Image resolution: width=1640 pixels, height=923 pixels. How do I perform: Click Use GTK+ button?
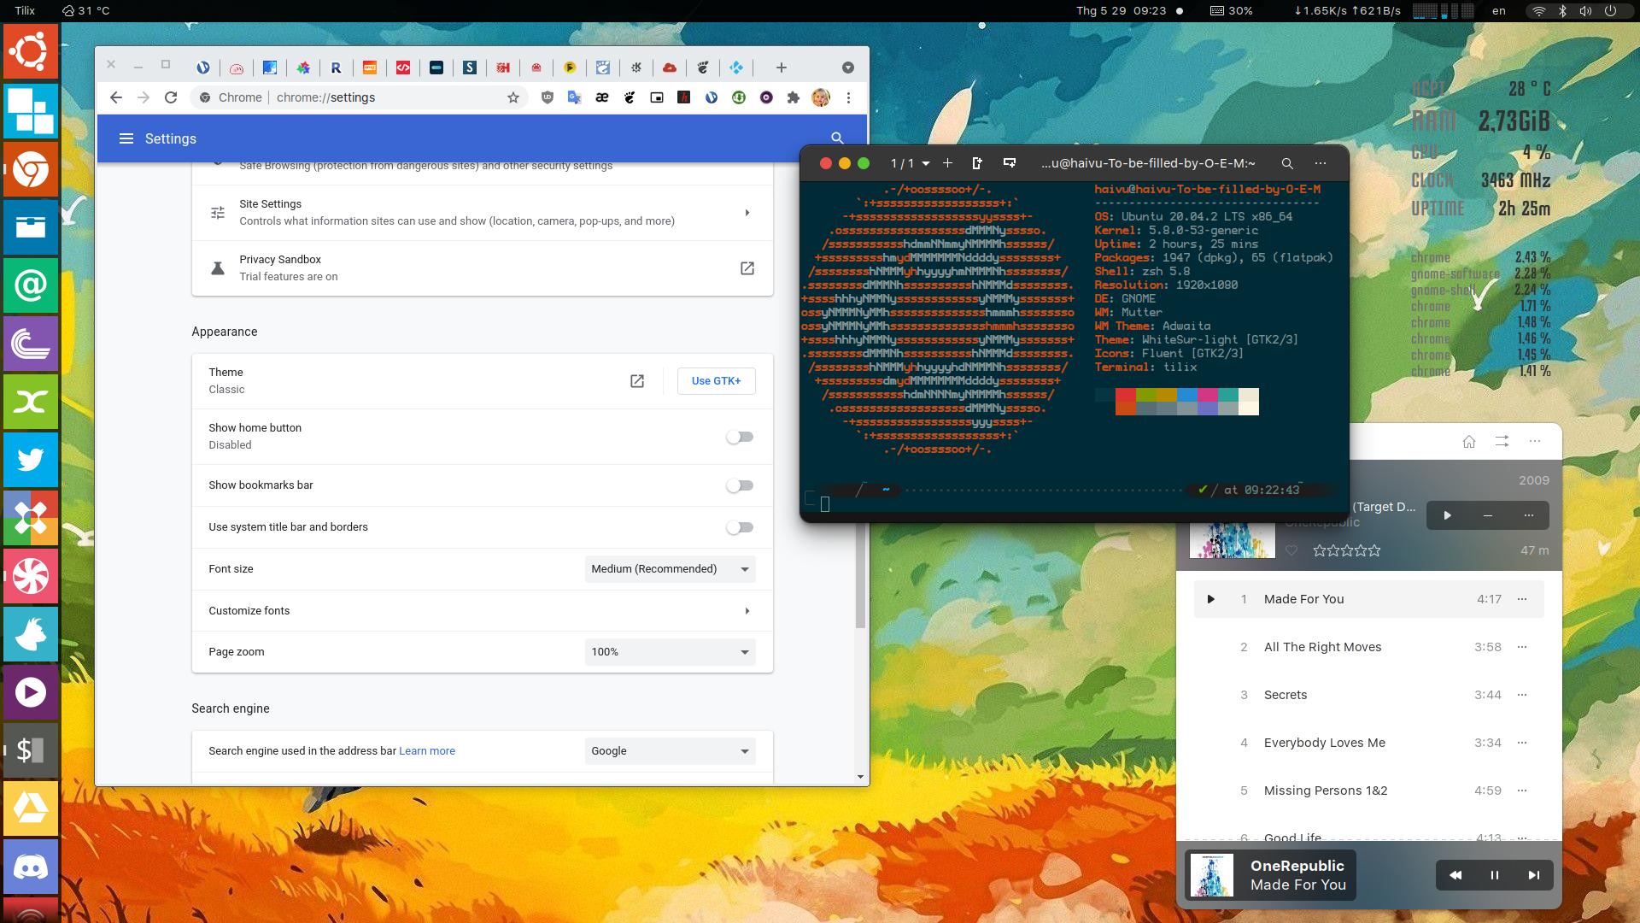(x=716, y=381)
